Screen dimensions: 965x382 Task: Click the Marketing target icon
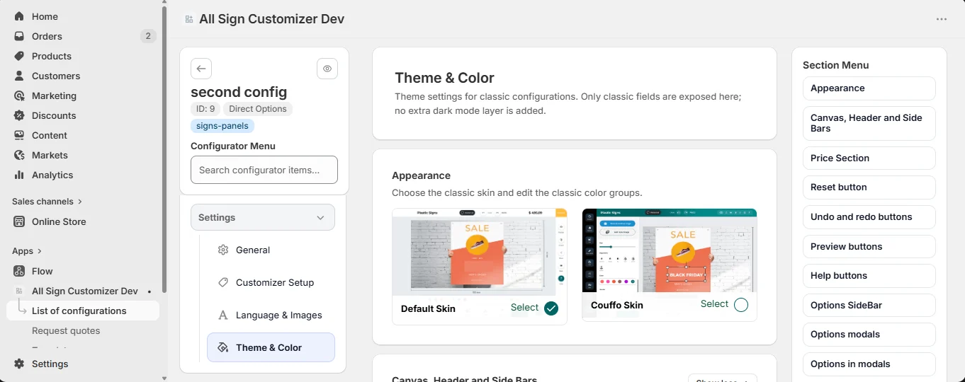[x=19, y=95]
